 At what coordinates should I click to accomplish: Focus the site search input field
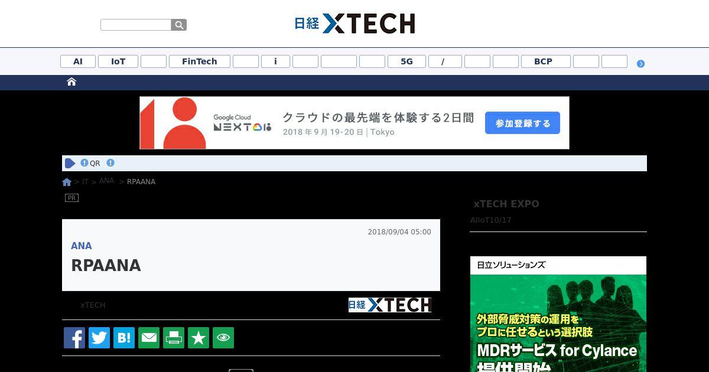pos(136,25)
